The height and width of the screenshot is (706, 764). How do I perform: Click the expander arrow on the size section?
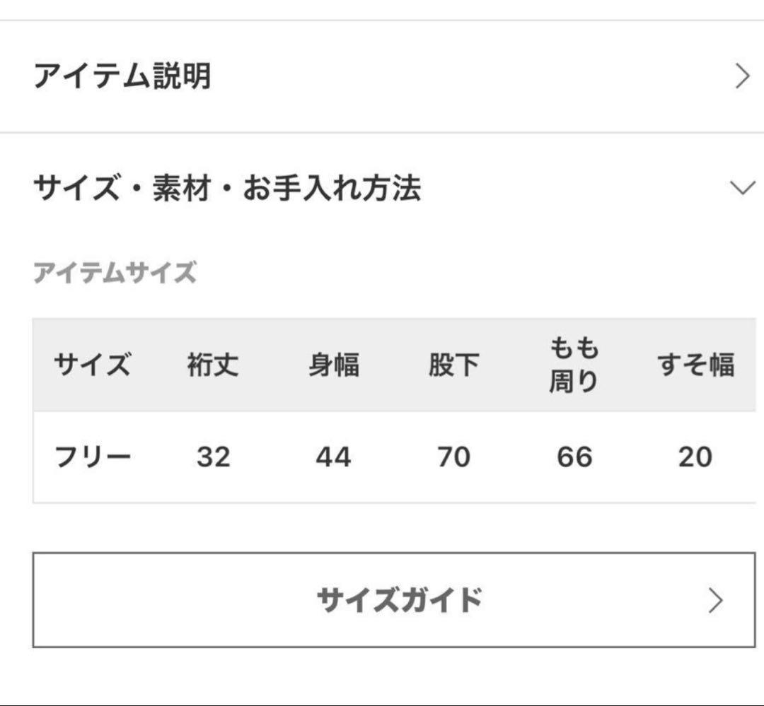[x=739, y=188]
